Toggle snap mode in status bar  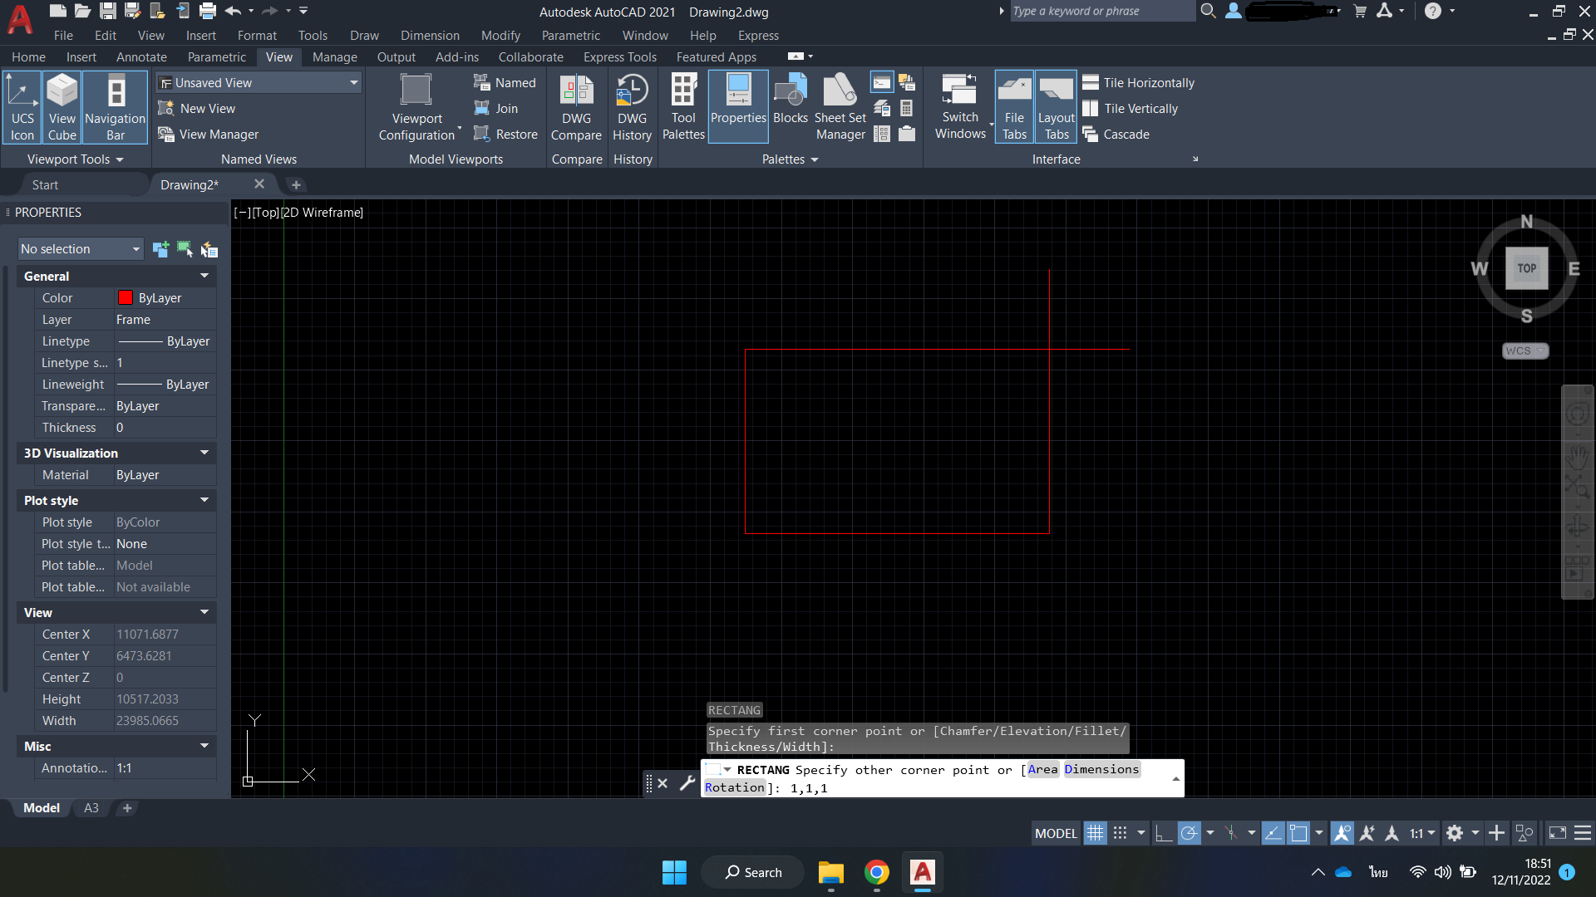[x=1121, y=832]
